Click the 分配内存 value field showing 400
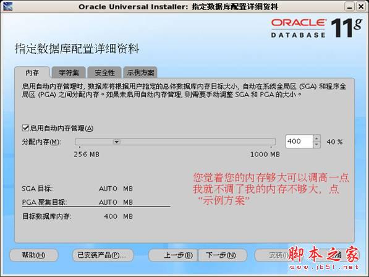 299,142
